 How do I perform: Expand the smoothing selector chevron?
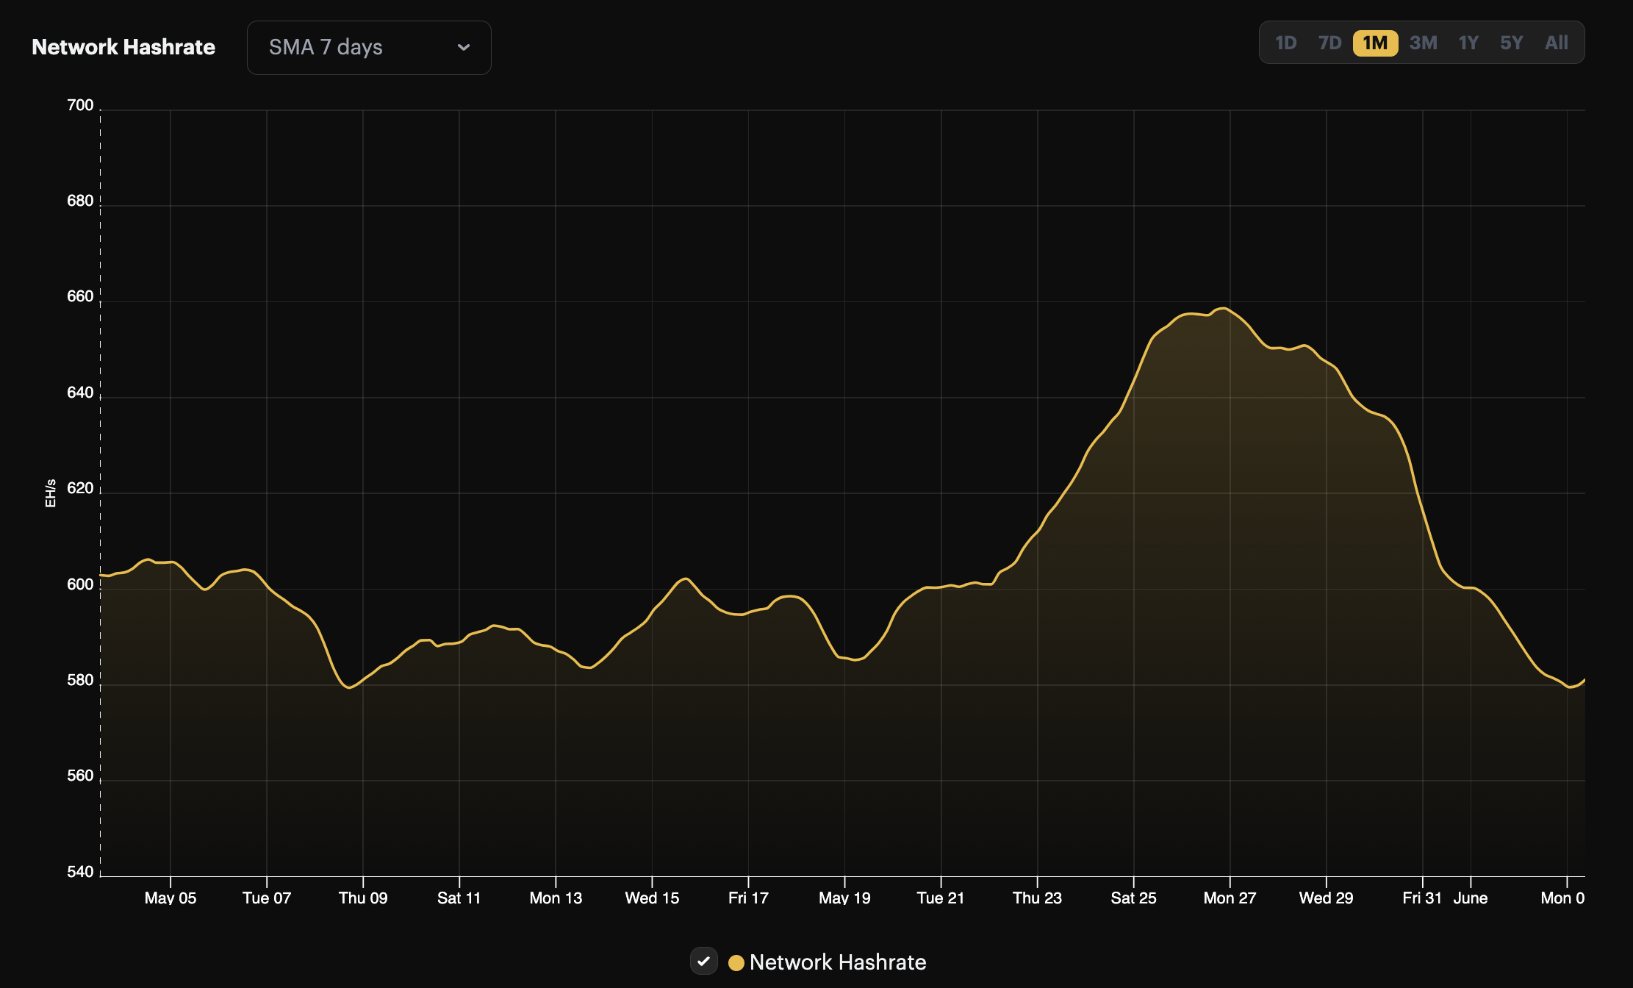pos(464,47)
